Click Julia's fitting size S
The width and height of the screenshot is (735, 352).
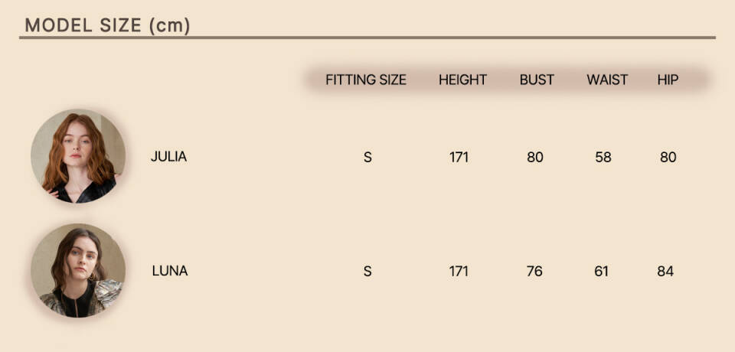(367, 158)
